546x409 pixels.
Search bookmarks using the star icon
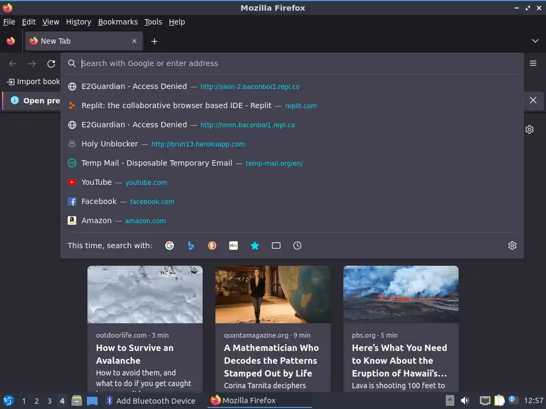[x=255, y=246]
